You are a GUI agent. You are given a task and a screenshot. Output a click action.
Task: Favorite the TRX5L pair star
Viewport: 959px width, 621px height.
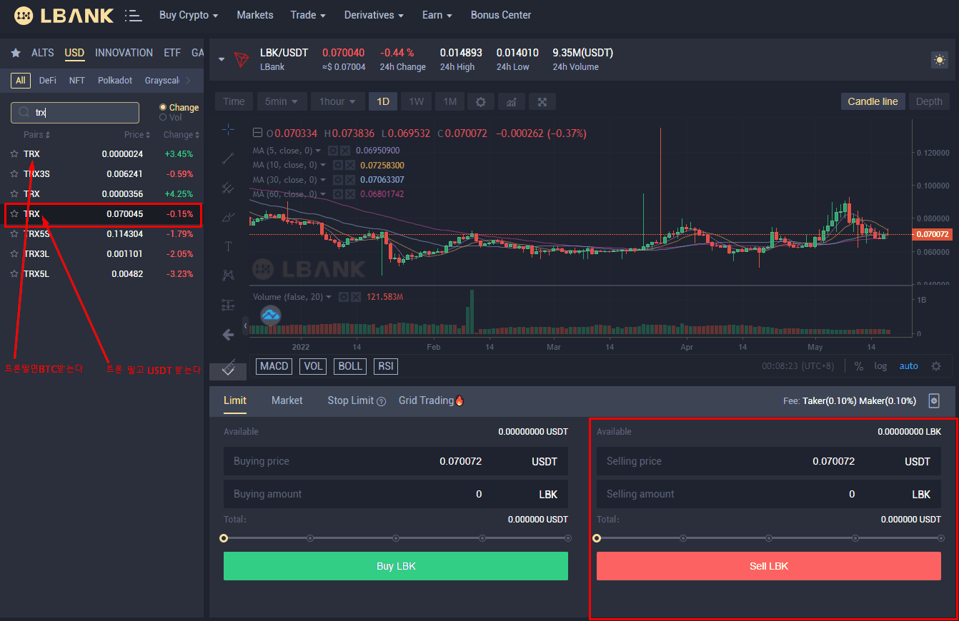coord(14,273)
